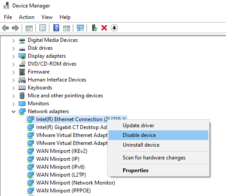Click the WAN Miniport (IKEv2) adapter icon
Viewport: 226px width, 196px height.
(x=30, y=151)
